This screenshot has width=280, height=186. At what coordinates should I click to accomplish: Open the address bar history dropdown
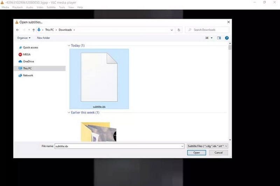coord(171,30)
